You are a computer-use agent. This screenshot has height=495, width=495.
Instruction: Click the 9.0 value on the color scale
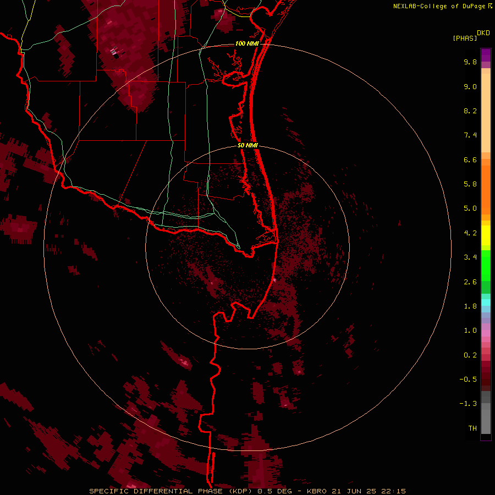470,86
